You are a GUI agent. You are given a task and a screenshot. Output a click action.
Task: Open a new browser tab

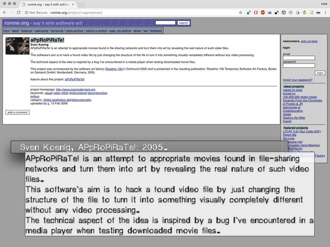click(x=81, y=5)
